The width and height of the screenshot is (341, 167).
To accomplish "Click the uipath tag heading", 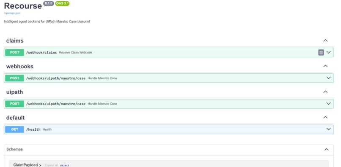I will 14,92.
